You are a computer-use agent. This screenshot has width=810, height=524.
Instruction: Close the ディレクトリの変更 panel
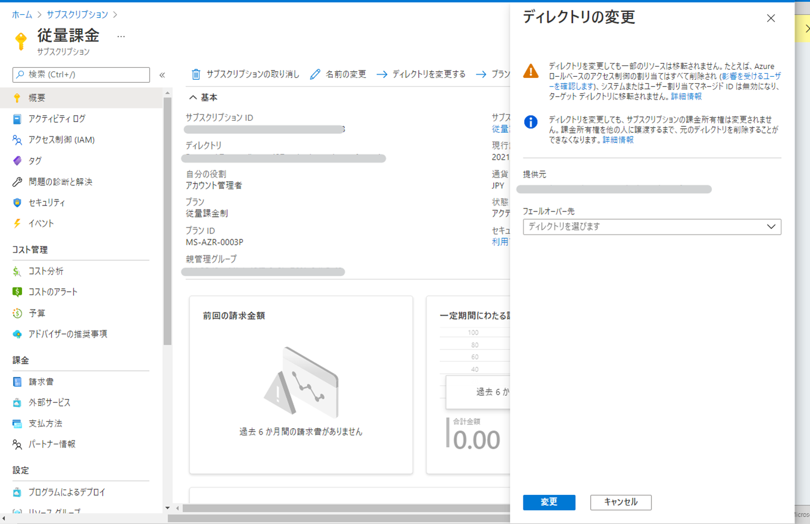[x=771, y=18]
